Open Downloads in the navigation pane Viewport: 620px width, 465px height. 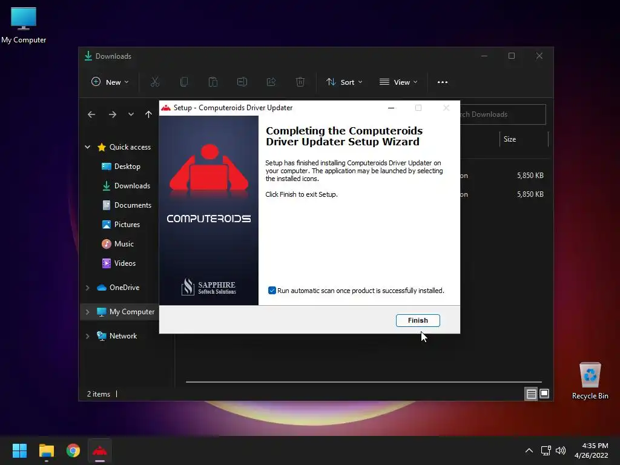(126, 186)
